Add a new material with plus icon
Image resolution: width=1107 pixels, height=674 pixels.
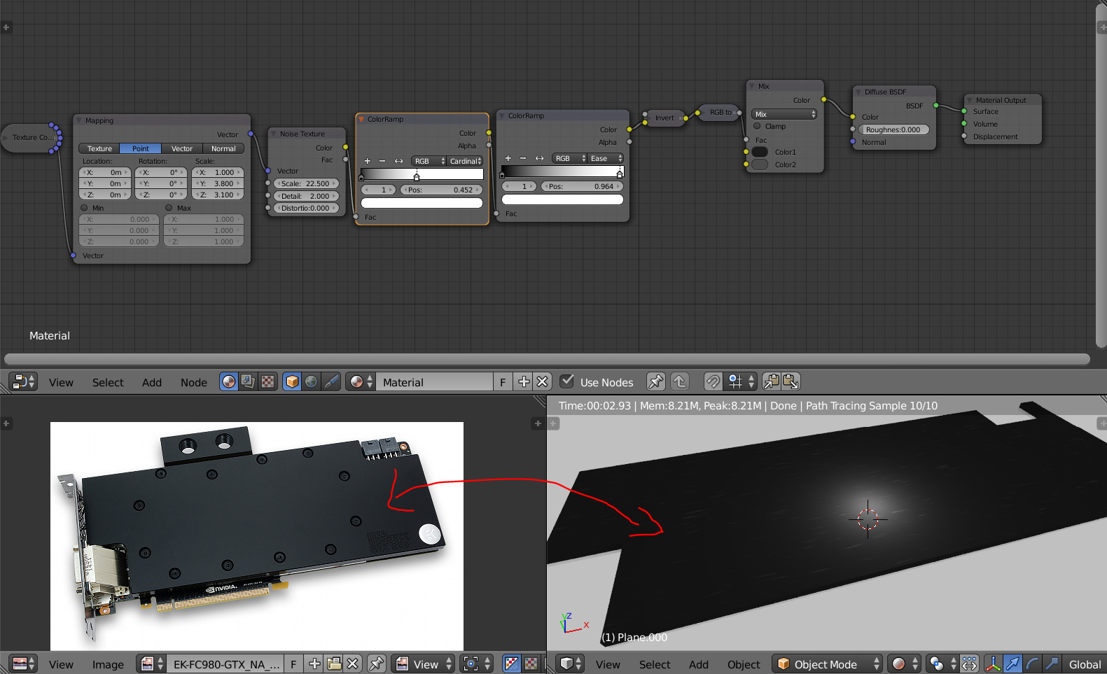(x=523, y=381)
